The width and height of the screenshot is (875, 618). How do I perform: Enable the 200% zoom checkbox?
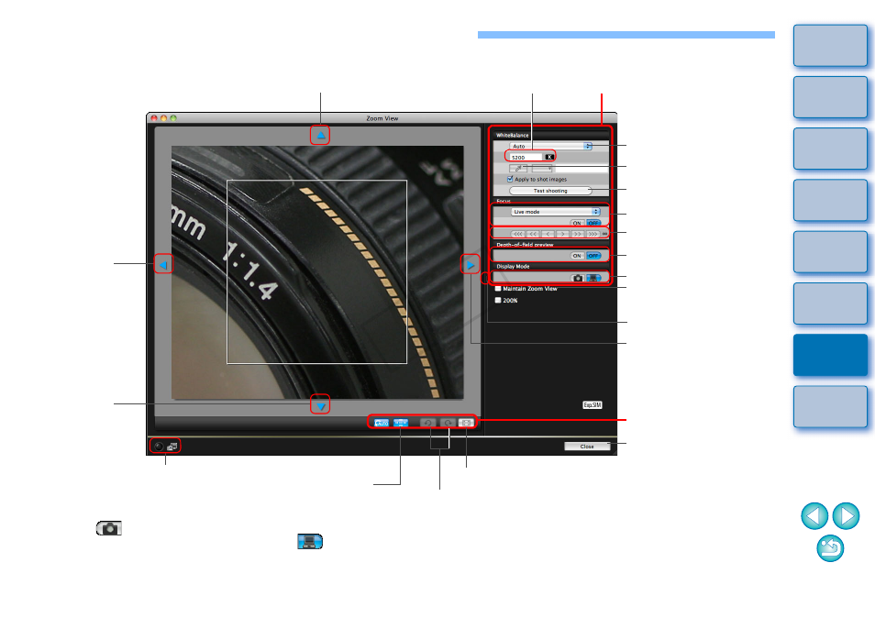pyautogui.click(x=498, y=300)
